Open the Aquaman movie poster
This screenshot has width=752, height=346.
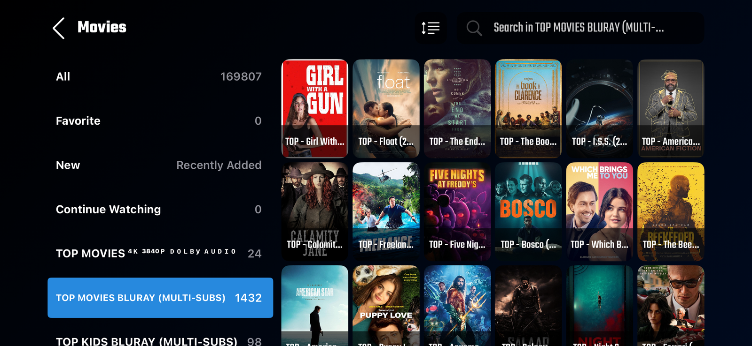[457, 306]
